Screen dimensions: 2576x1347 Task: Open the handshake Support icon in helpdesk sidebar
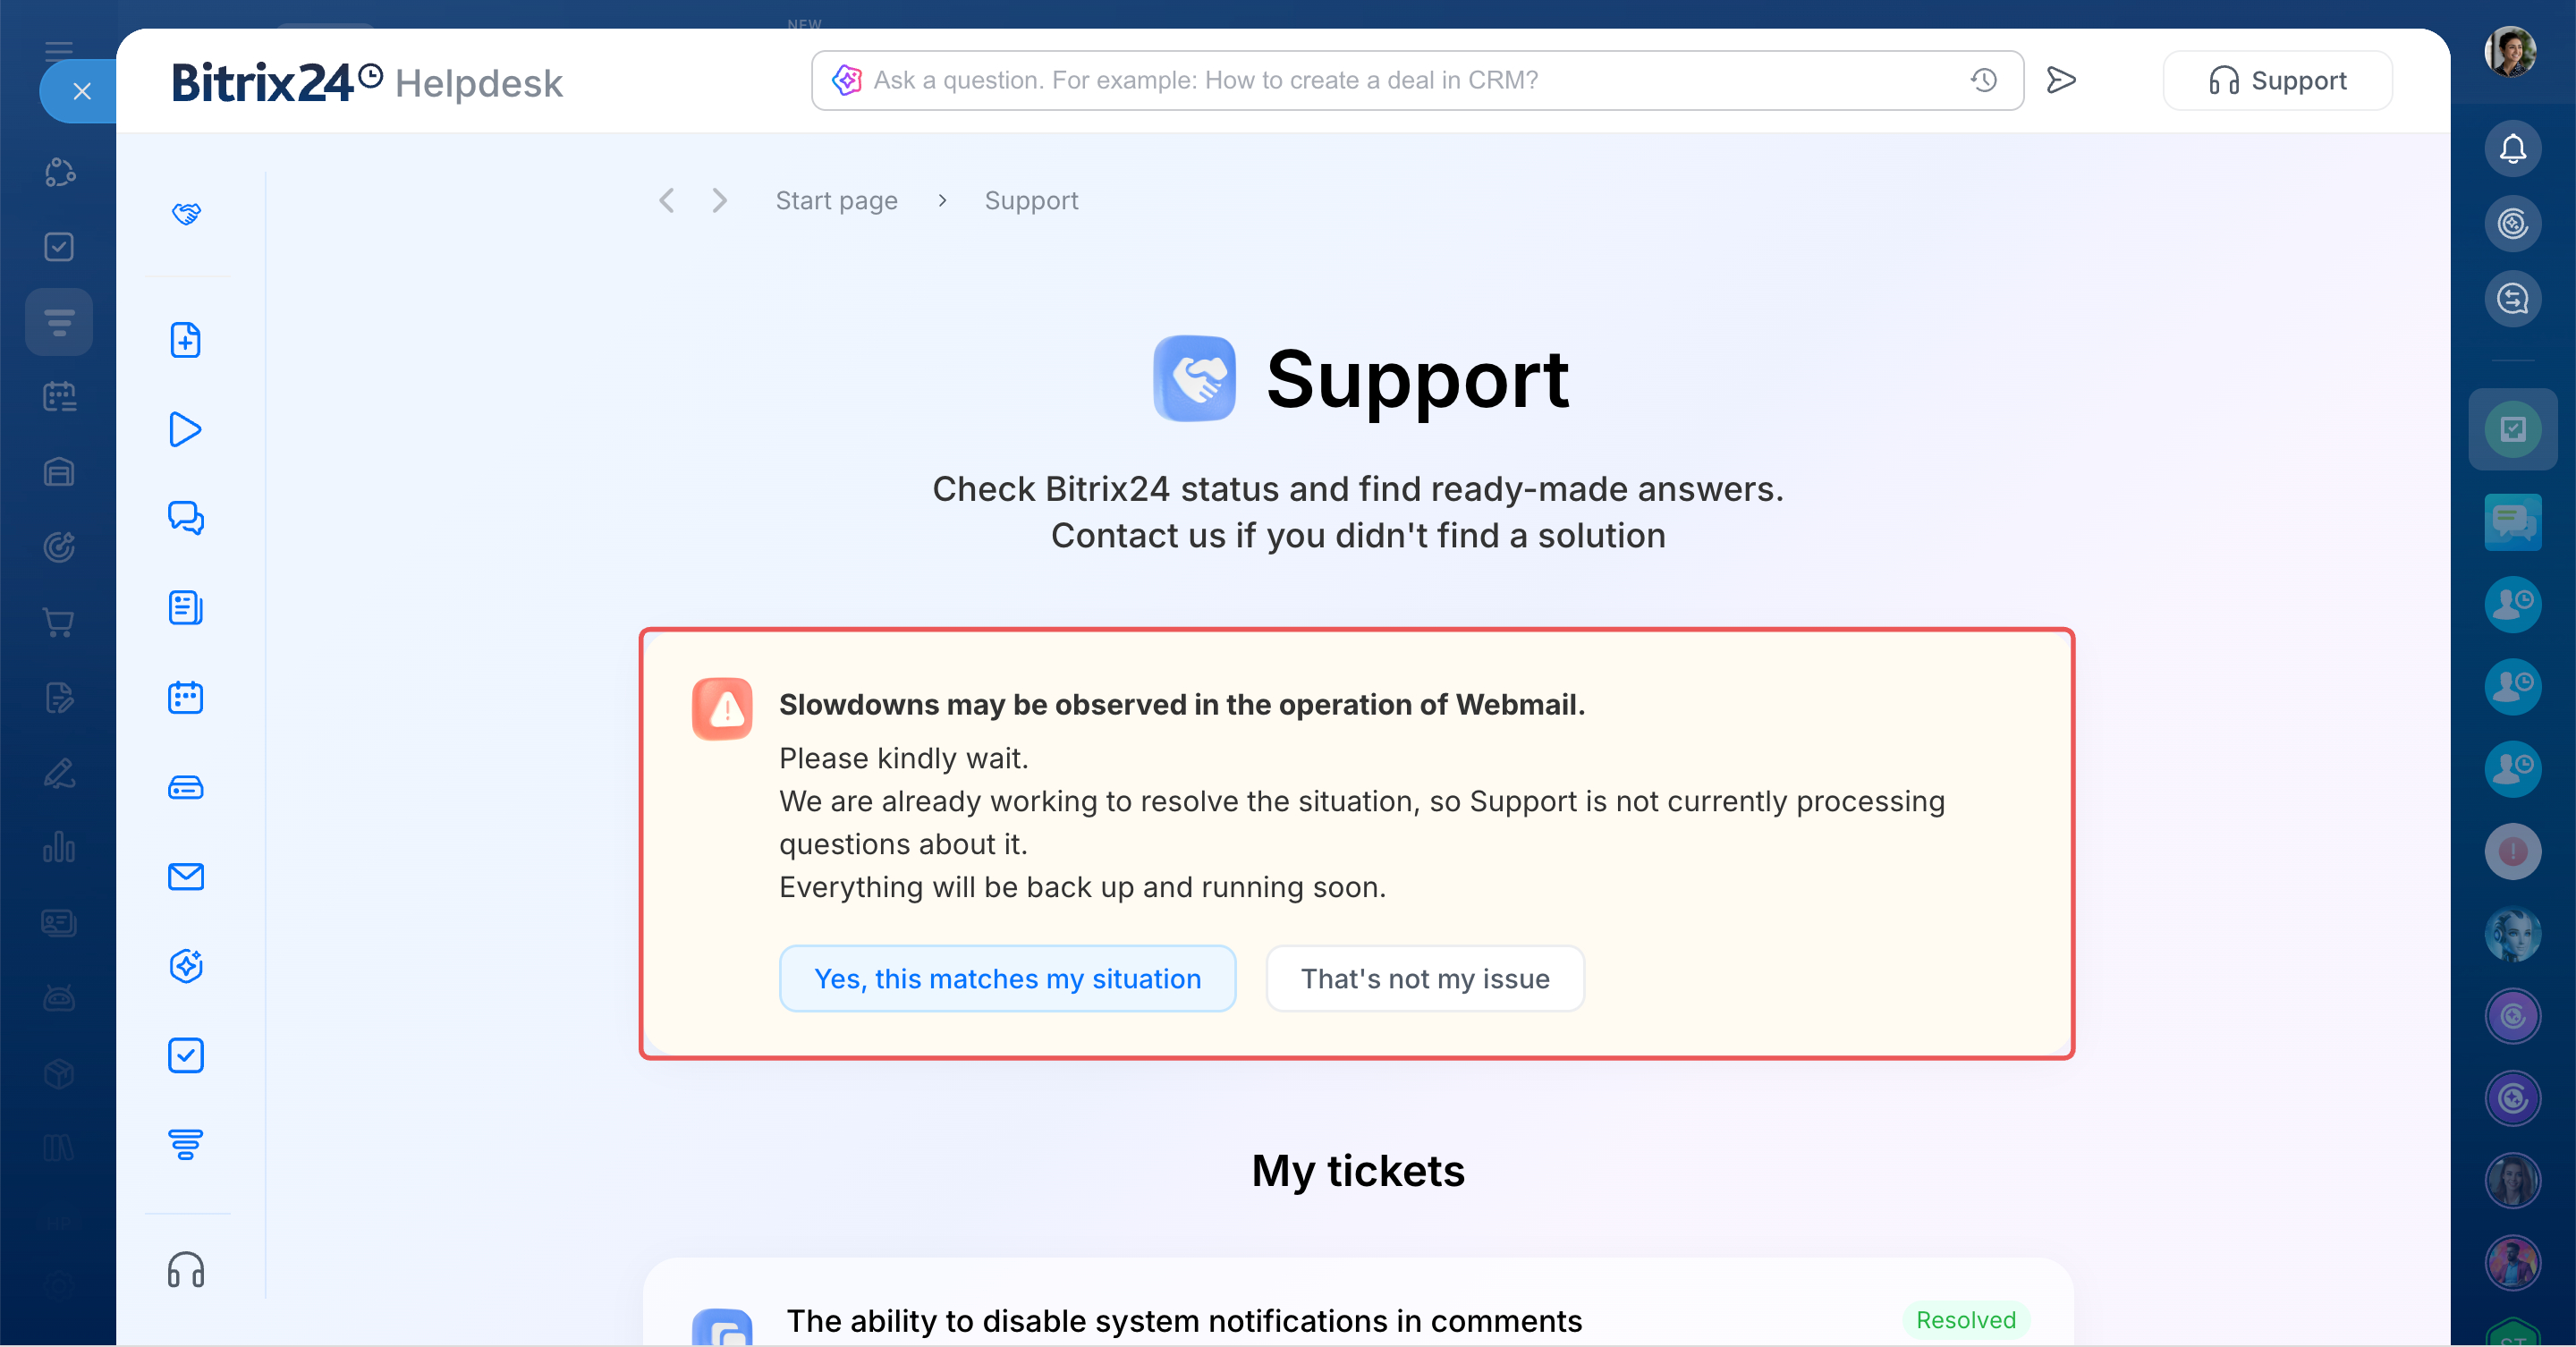[x=186, y=213]
